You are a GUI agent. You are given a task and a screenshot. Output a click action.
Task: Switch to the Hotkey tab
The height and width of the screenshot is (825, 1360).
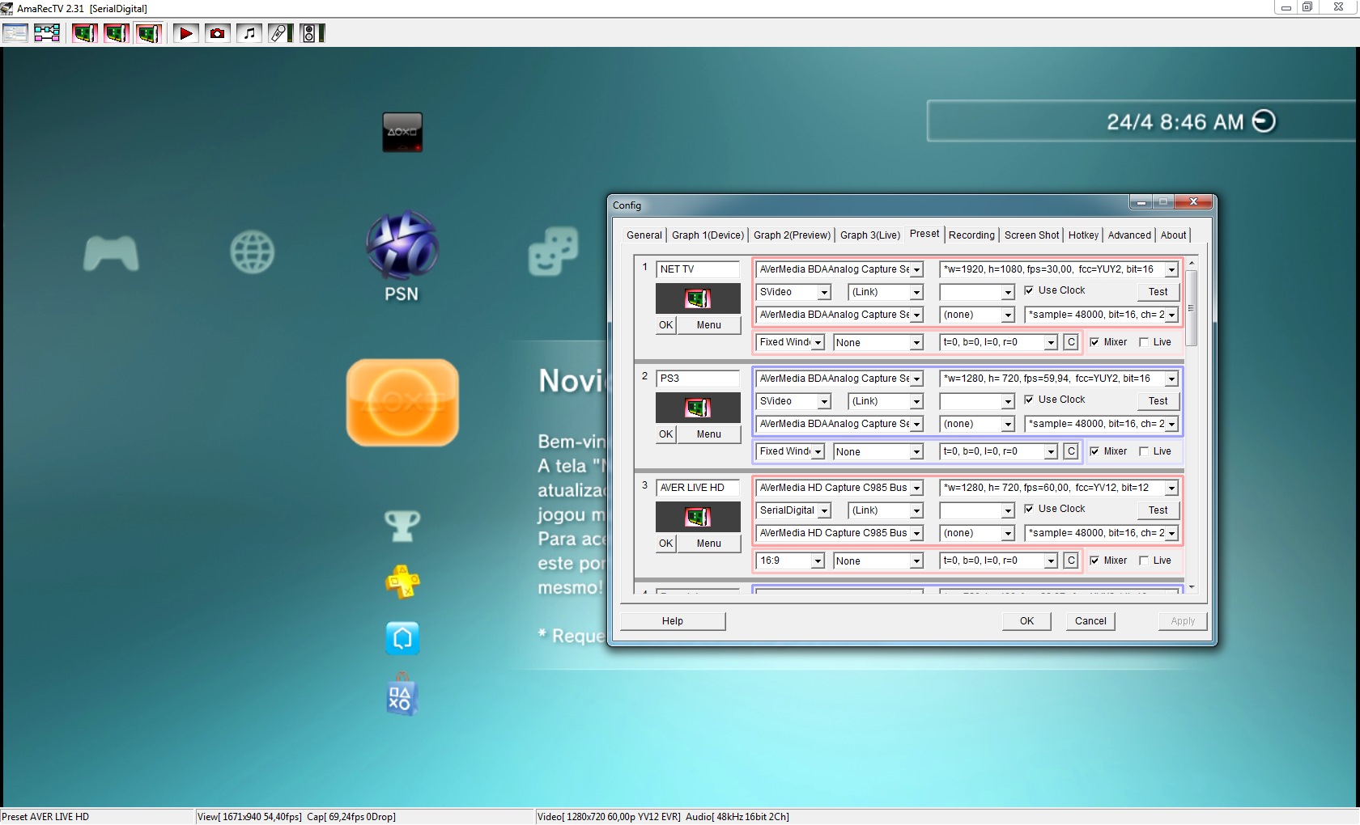[x=1083, y=235]
